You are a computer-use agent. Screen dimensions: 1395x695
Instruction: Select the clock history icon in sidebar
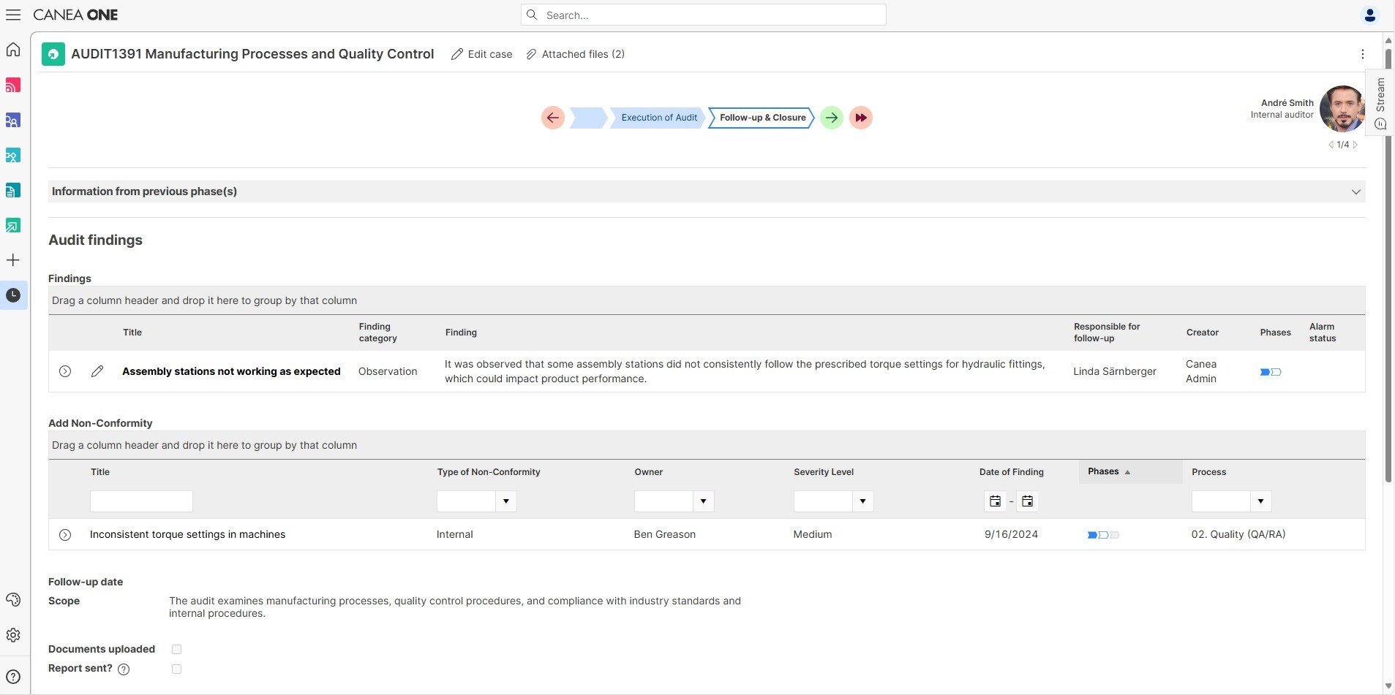click(x=13, y=295)
